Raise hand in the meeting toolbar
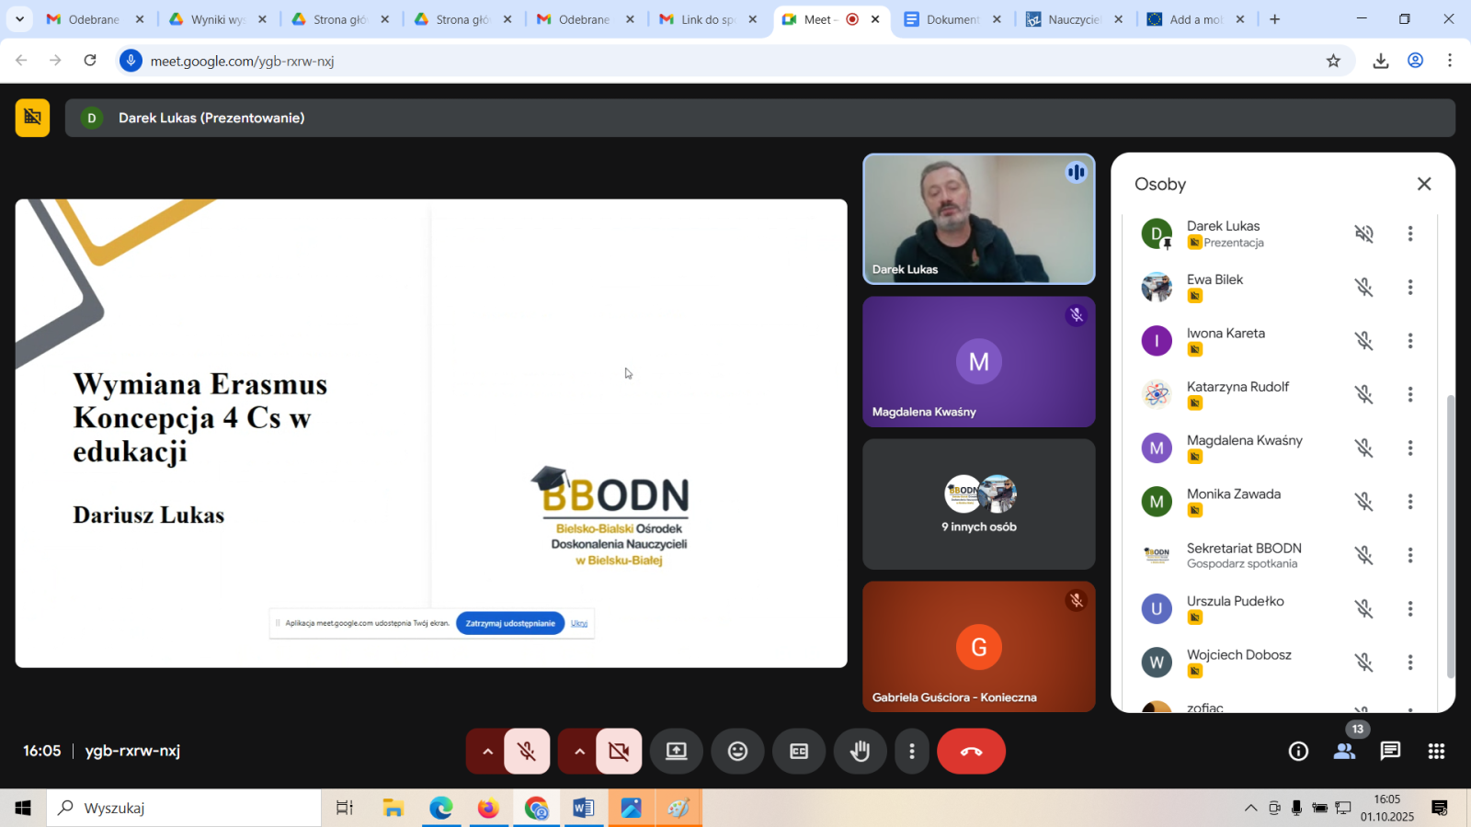1471x827 pixels. point(860,752)
